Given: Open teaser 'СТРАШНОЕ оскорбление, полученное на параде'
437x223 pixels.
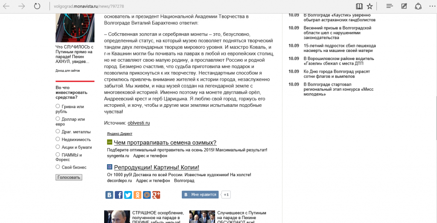Looking at the screenshot, I should [158, 217].
